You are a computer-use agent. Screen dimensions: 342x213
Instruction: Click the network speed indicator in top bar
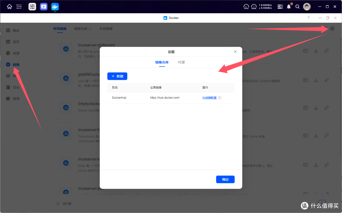click(265, 7)
